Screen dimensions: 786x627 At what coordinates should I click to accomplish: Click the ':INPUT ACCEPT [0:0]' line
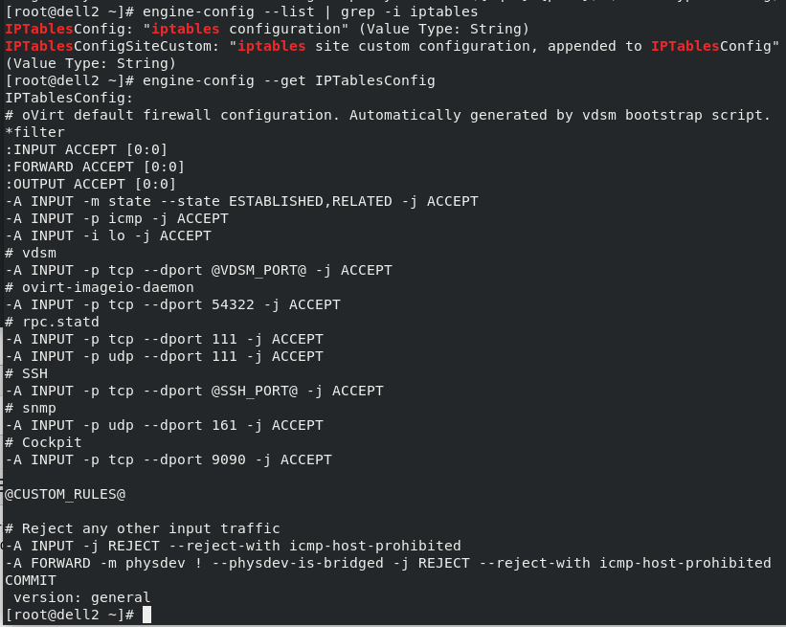tap(86, 149)
